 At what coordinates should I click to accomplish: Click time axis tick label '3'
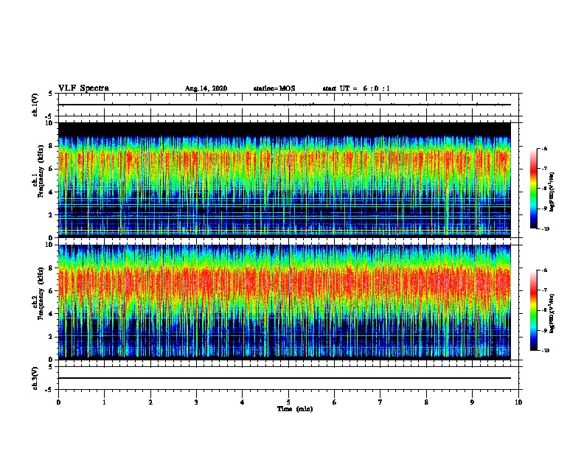click(196, 402)
